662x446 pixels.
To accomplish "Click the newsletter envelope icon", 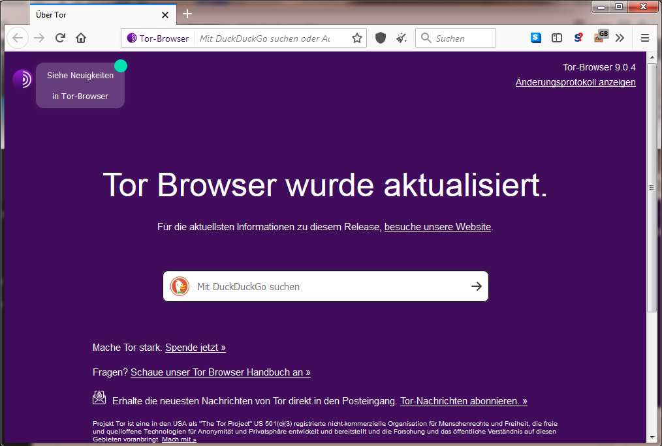I will point(99,398).
